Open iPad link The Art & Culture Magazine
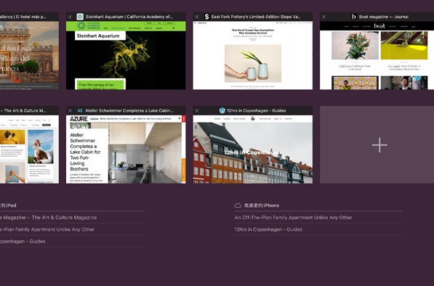 (x=48, y=218)
